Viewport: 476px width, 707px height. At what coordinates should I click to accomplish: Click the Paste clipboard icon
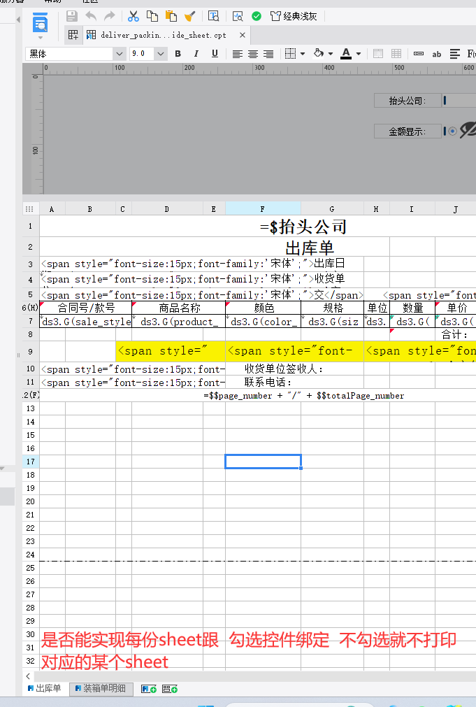pos(171,16)
